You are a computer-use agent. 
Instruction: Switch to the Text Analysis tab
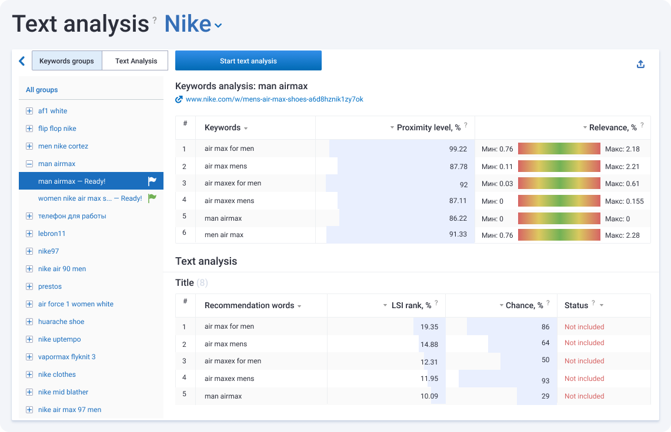click(136, 61)
